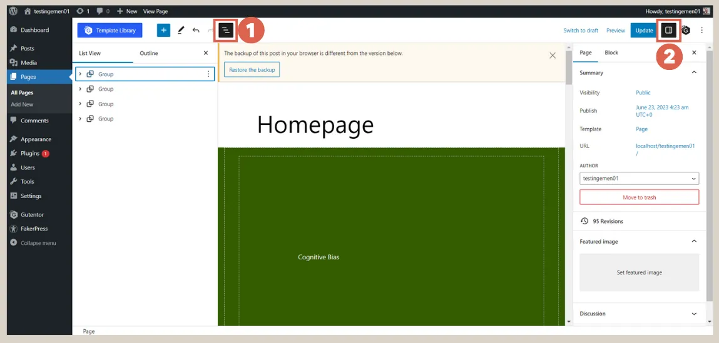Click Preview in the editor toolbar
Viewport: 719px width, 343px height.
click(x=615, y=30)
